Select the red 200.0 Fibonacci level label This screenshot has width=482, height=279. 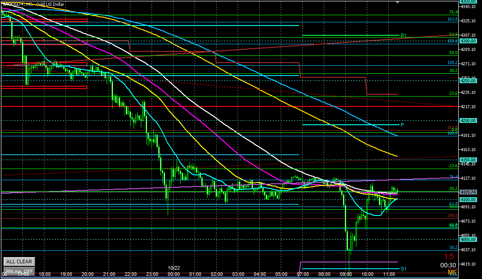tap(452, 216)
